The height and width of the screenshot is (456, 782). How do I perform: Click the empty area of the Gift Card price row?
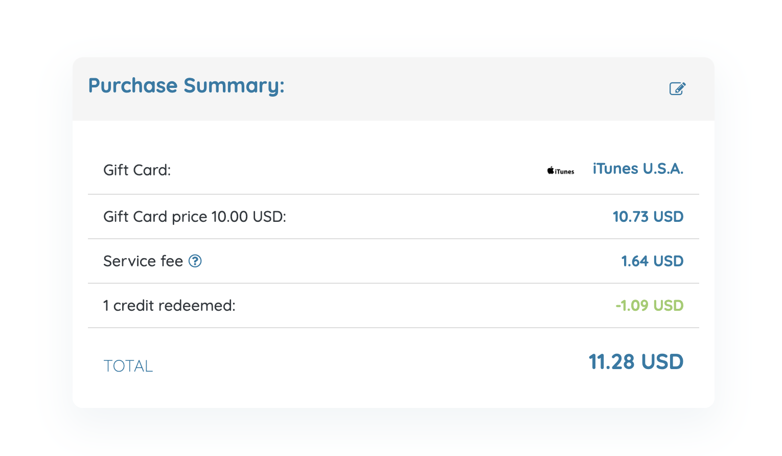[x=450, y=217]
